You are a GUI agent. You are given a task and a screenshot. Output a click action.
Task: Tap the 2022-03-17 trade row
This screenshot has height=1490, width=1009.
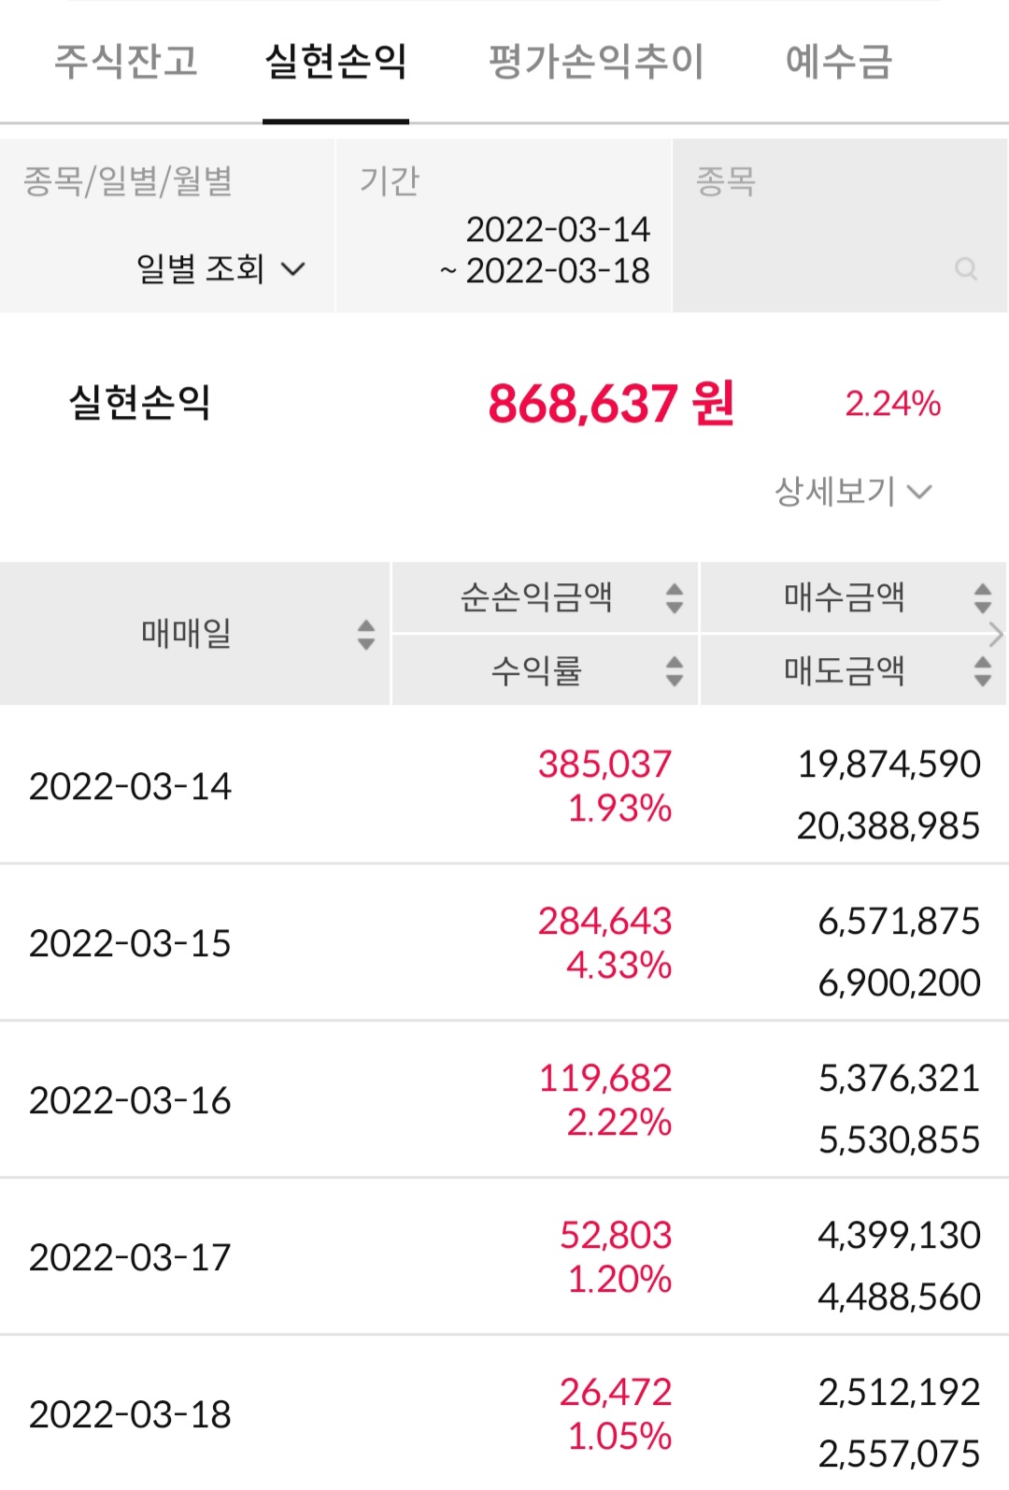coord(504,1258)
